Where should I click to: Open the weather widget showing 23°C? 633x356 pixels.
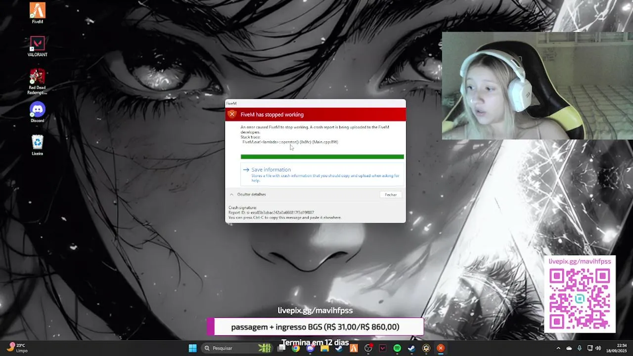tap(16, 348)
